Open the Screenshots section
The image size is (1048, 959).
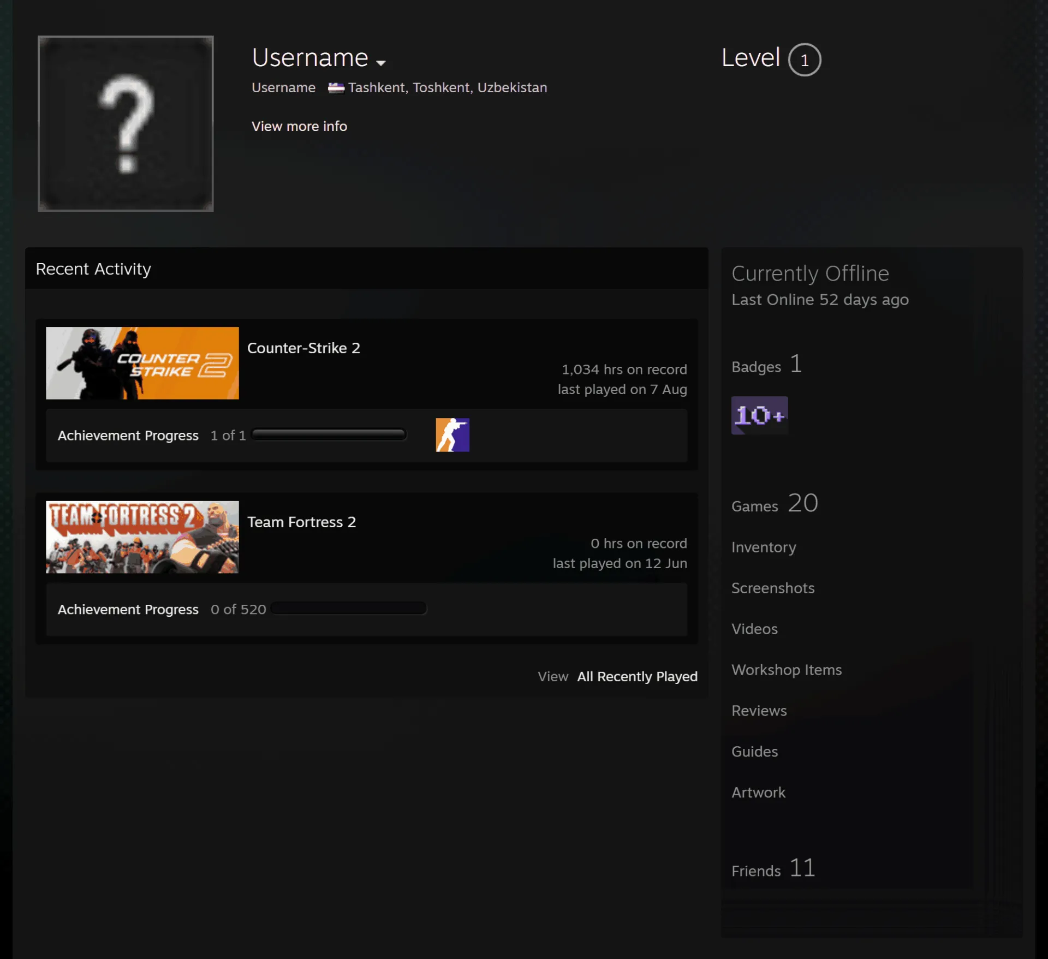[773, 588]
